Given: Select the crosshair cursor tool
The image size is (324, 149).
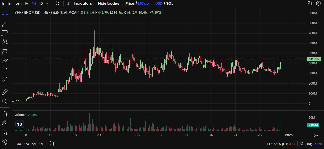Looking at the screenshot, I should [x=5, y=14].
